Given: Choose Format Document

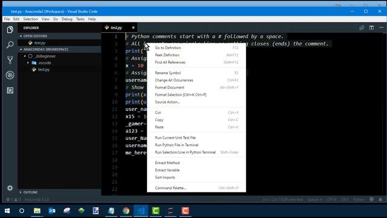Looking at the screenshot, I should 197,87.
